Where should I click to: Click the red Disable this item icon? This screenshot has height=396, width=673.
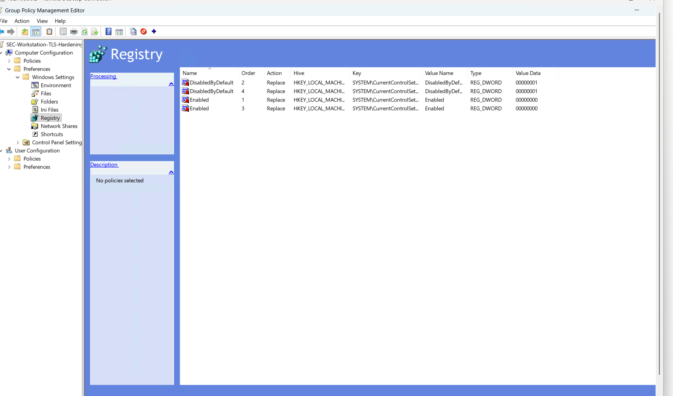pyautogui.click(x=144, y=32)
